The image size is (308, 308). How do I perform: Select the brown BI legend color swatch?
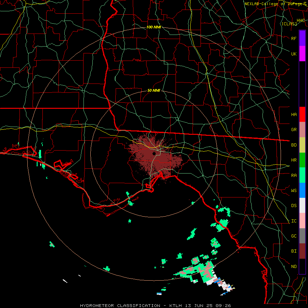302,251
